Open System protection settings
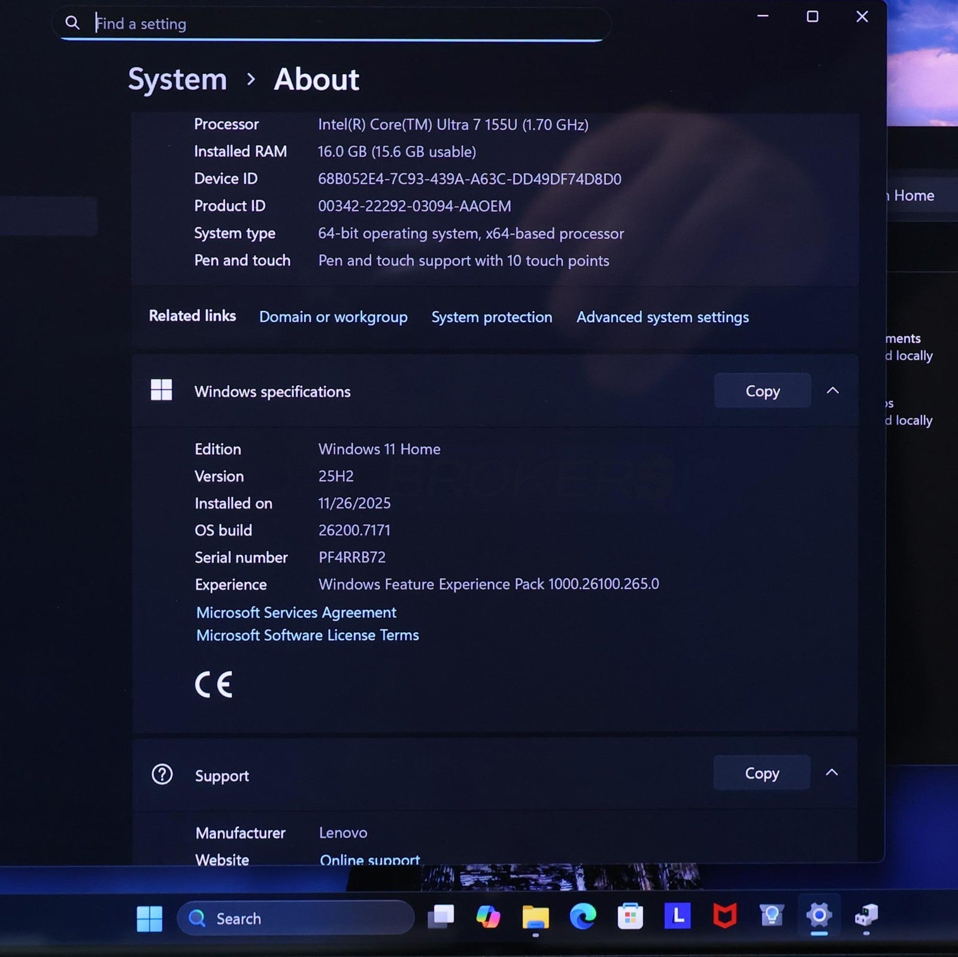The height and width of the screenshot is (957, 958). (x=492, y=317)
